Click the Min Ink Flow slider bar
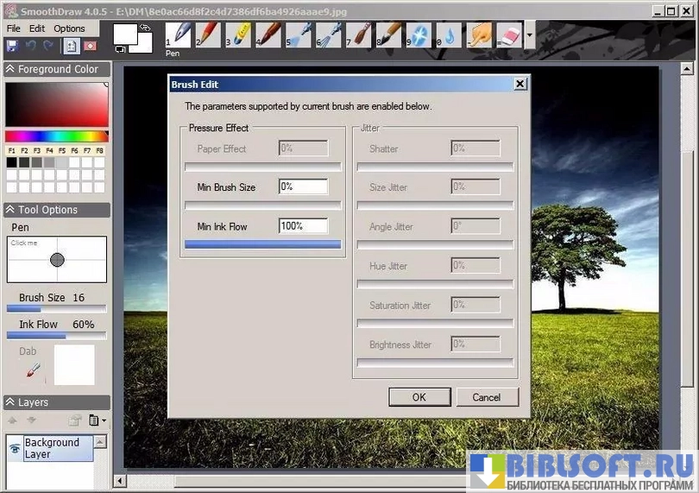Viewport: 699px width, 493px height. [x=263, y=244]
